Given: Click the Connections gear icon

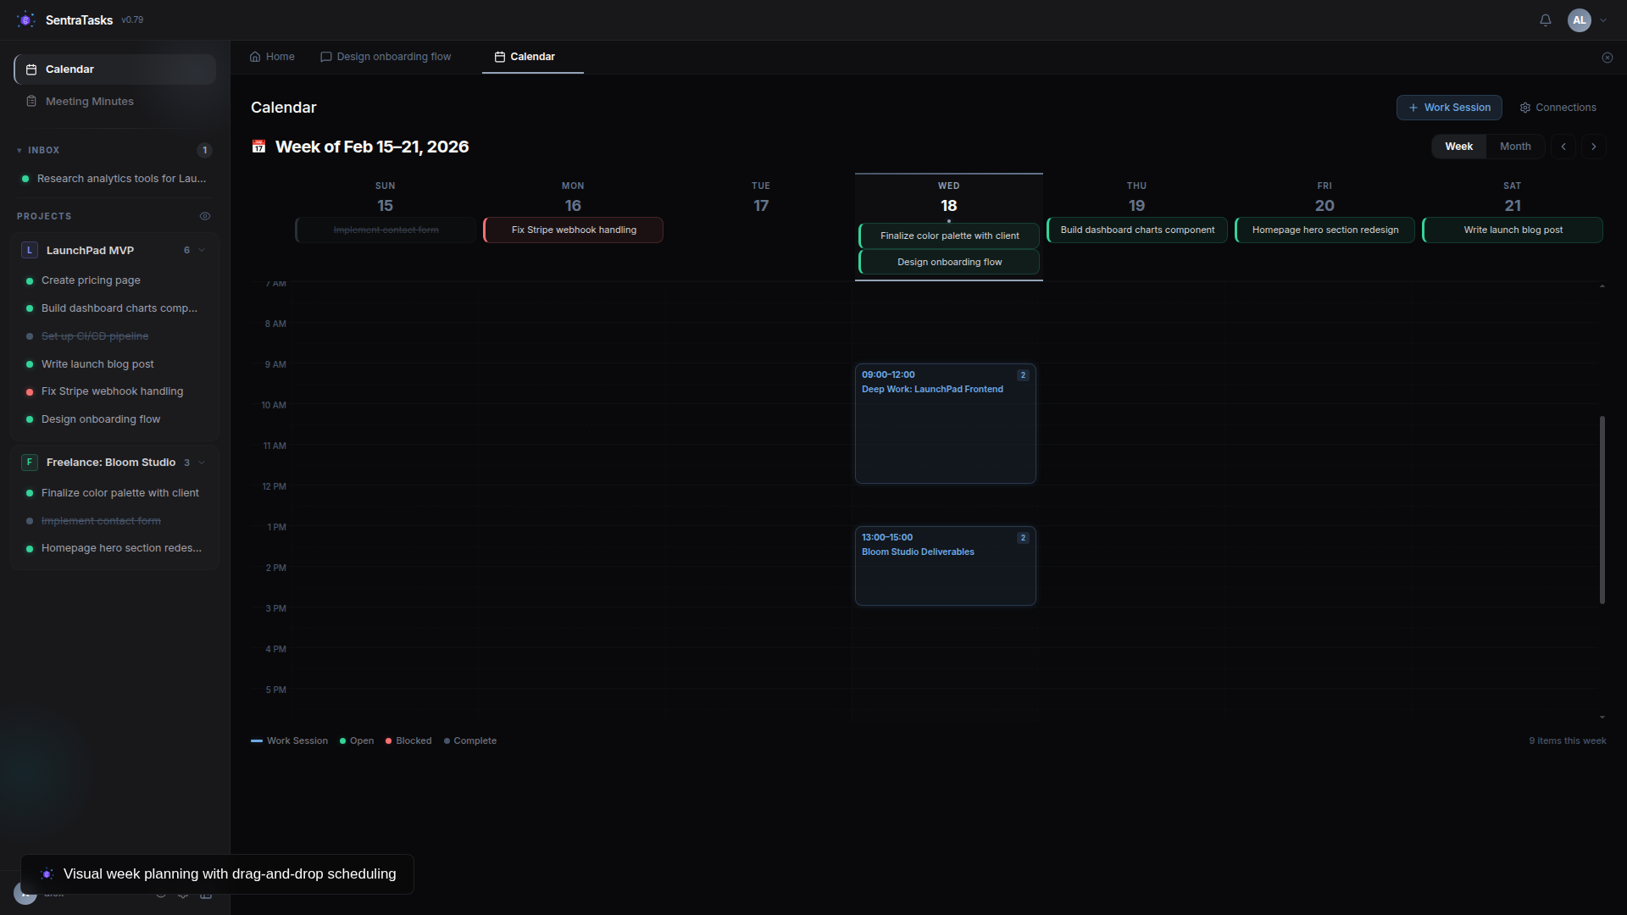Looking at the screenshot, I should pos(1524,108).
